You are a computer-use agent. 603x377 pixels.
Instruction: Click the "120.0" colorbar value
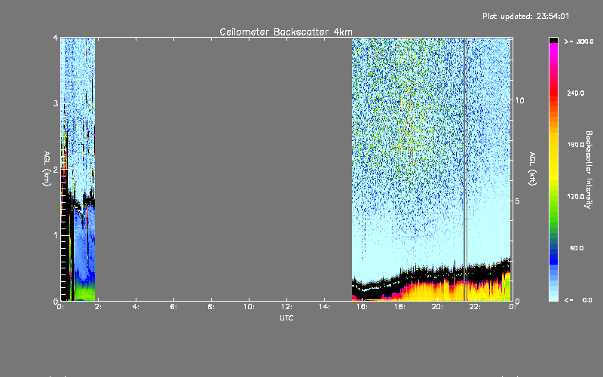pyautogui.click(x=576, y=197)
